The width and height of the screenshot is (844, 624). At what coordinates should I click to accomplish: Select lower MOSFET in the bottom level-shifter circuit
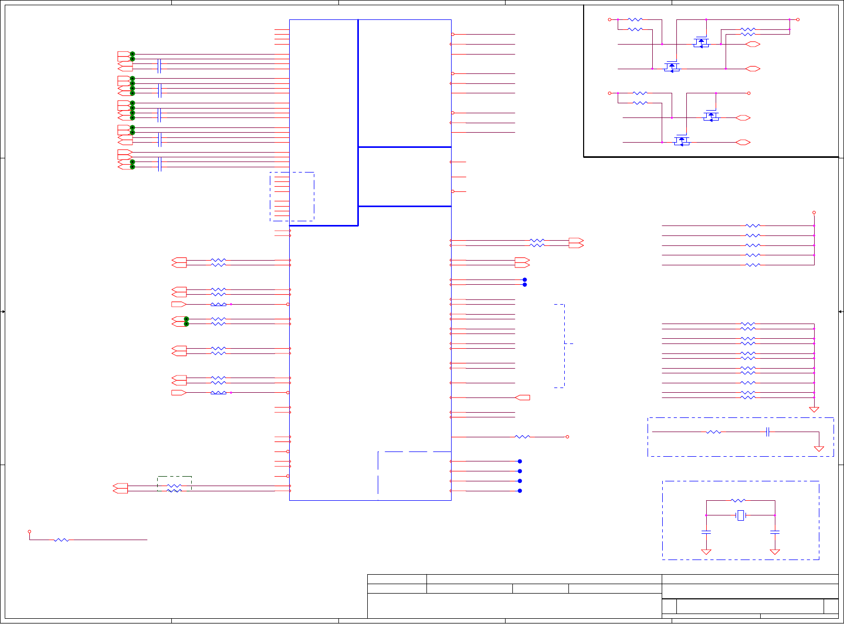pos(682,141)
